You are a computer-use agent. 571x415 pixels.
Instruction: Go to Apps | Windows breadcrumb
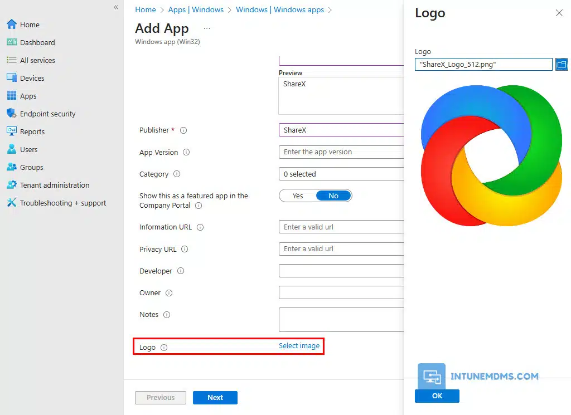click(196, 9)
